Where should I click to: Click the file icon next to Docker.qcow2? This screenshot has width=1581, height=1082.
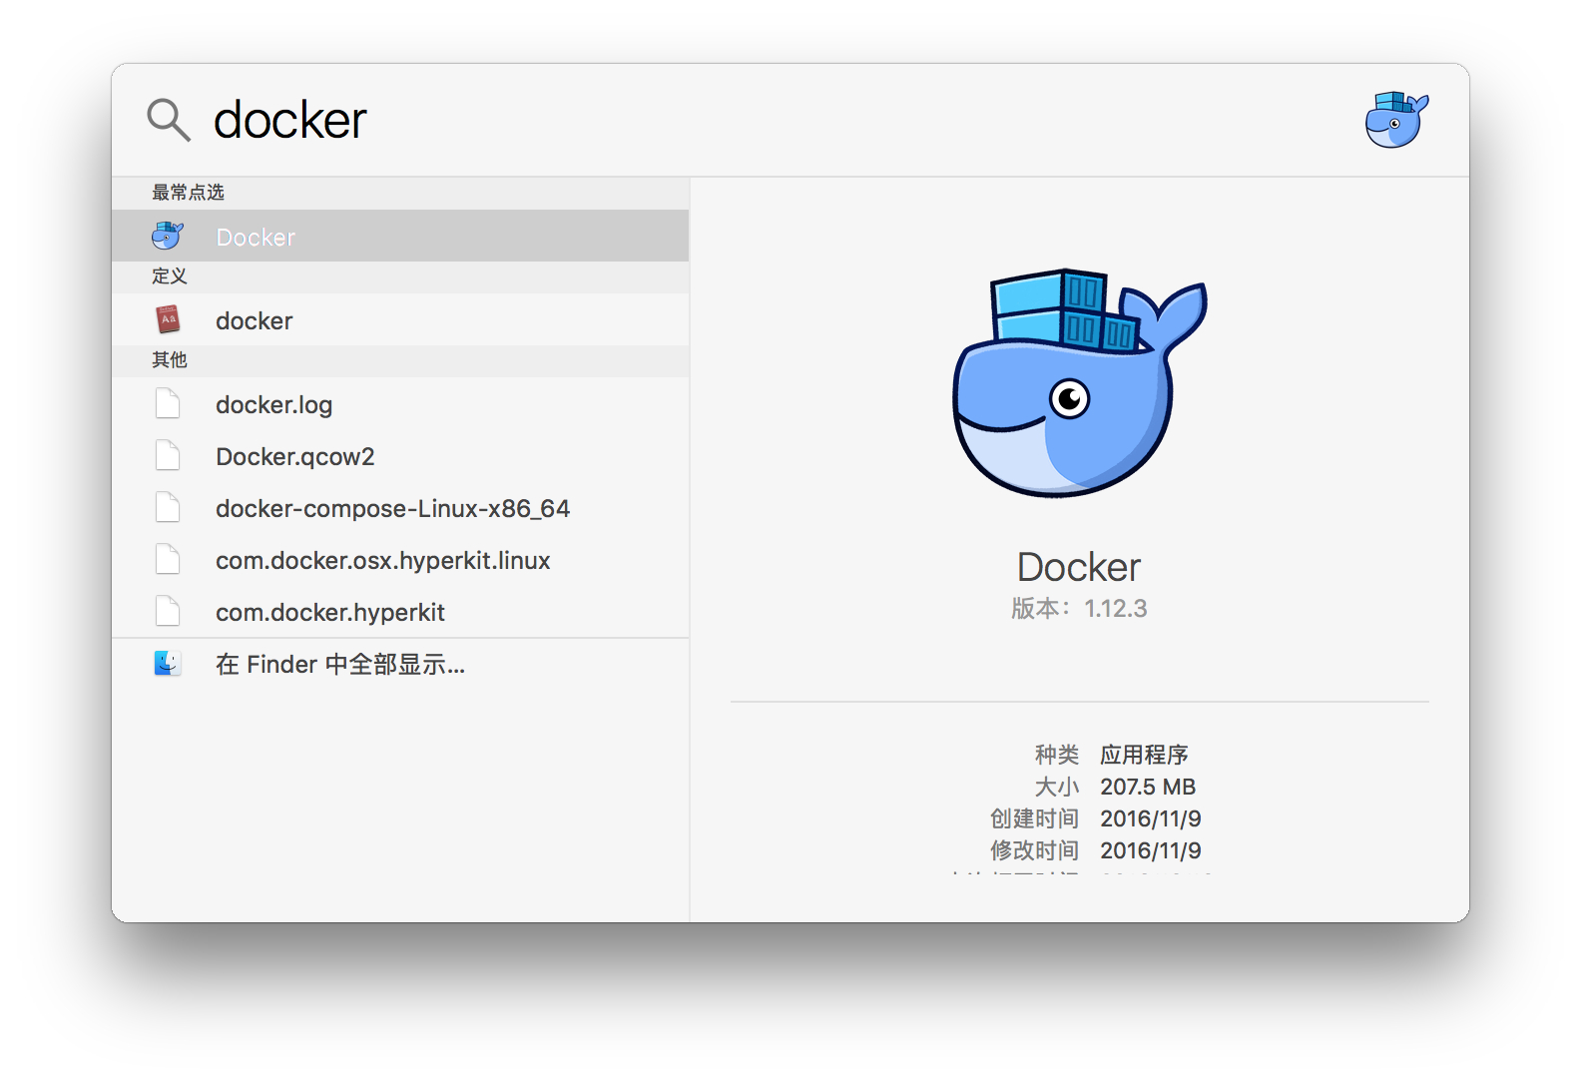[168, 456]
